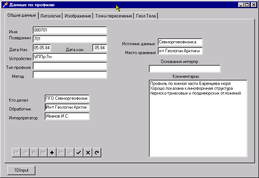Post changes with the checkmark button
Viewport: 259px width, 178px height.
click(79, 152)
